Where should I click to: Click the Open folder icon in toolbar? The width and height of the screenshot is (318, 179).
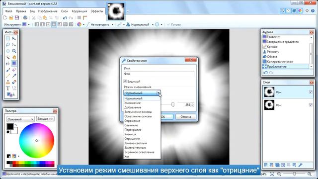click(11, 18)
